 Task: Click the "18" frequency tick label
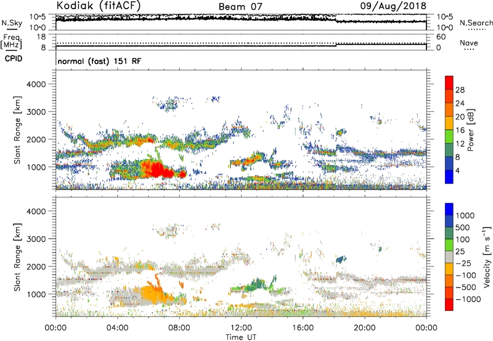click(x=41, y=37)
